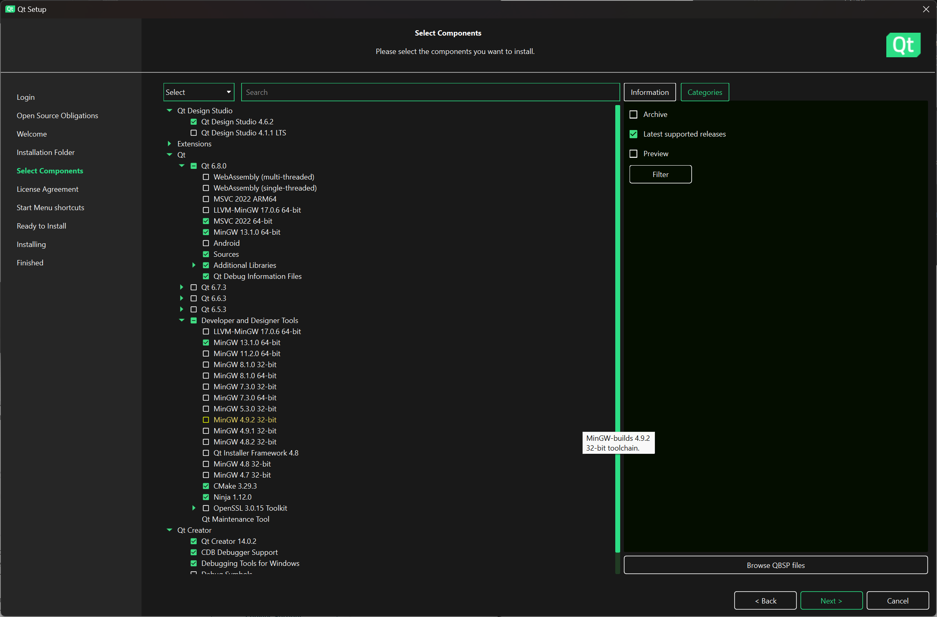Check MinGW 11.2.0 64-bit toolchain
This screenshot has width=937, height=617.
[x=206, y=354]
